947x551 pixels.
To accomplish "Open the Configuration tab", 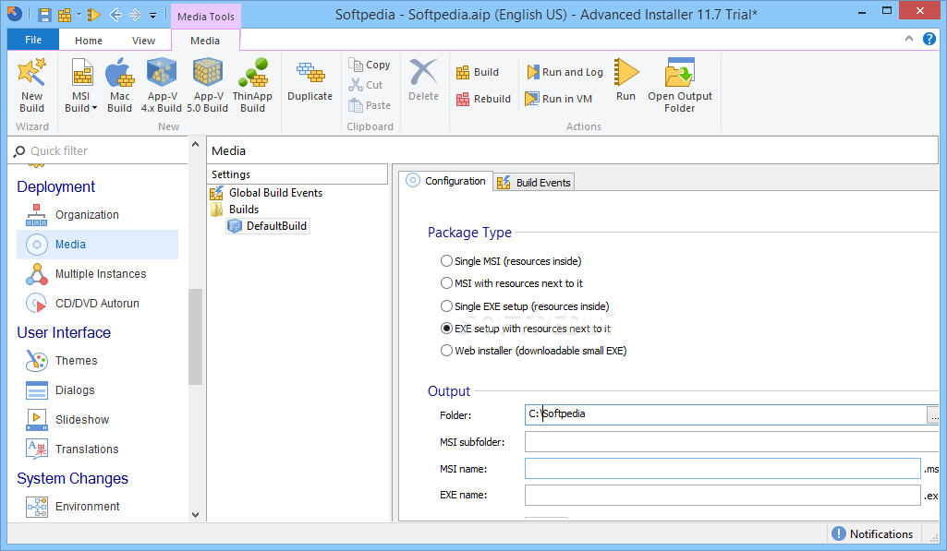I will coord(445,181).
